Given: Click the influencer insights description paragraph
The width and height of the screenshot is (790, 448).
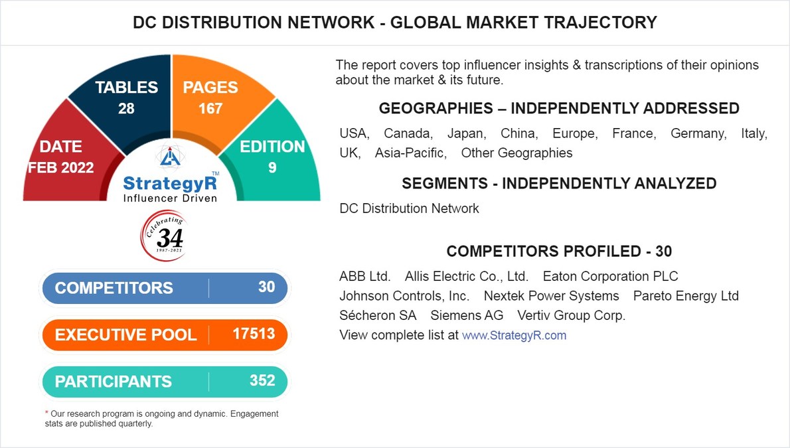Looking at the screenshot, I should click(x=546, y=72).
